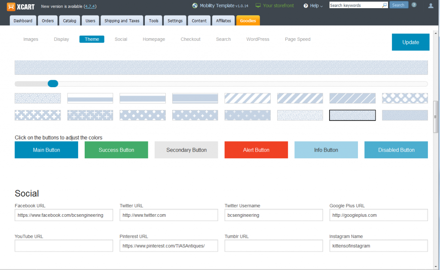Image resolution: width=440 pixels, height=270 pixels.
Task: Select the diagonal stripes pattern swatch
Action: tap(247, 98)
